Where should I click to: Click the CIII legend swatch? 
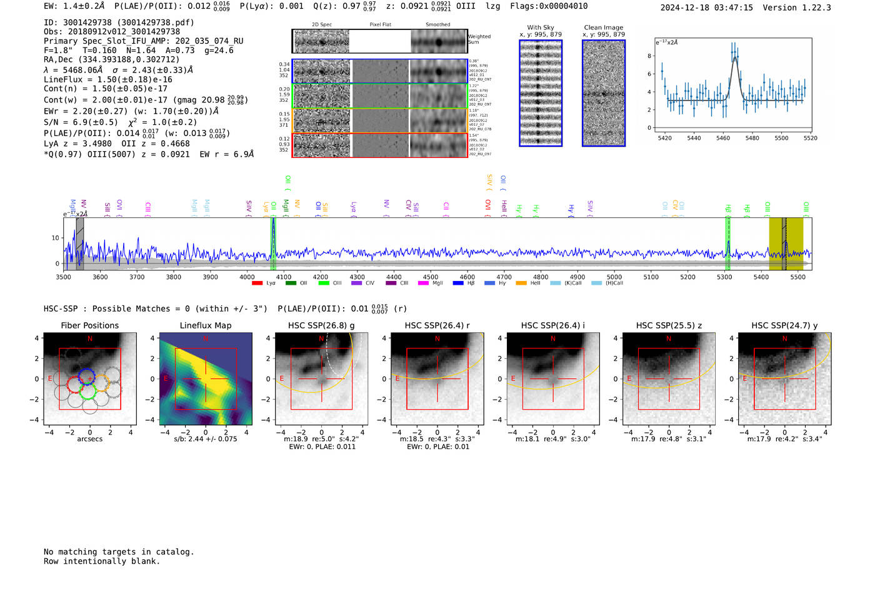click(x=391, y=283)
